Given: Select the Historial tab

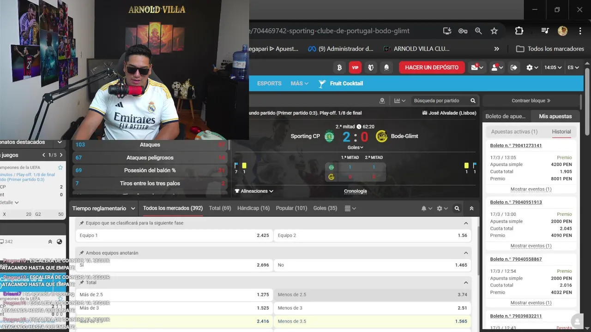Looking at the screenshot, I should pyautogui.click(x=561, y=132).
